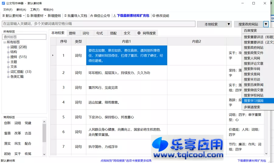Expand the 结构 tree node
Viewport: 274px width, 163px height.
pyautogui.click(x=8, y=52)
